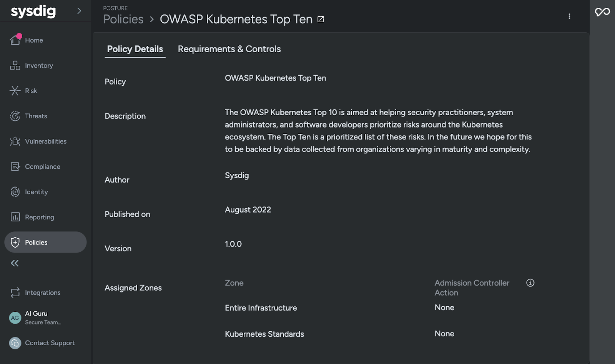Viewport: 615px width, 364px height.
Task: Open the Integrations icon
Action: pos(15,293)
